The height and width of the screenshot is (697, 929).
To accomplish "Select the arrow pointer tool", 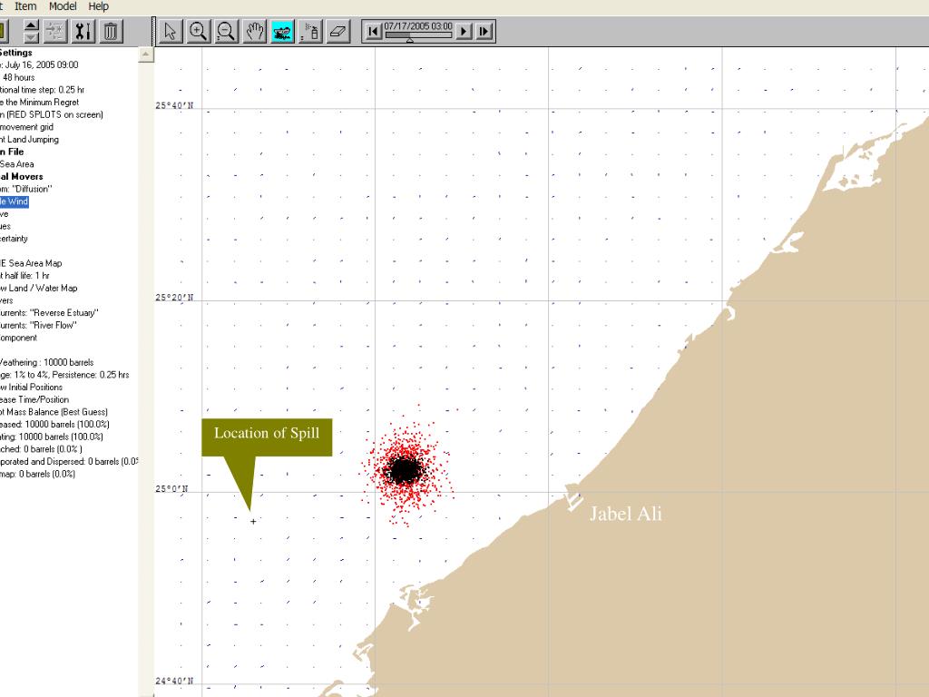I will pos(171,32).
